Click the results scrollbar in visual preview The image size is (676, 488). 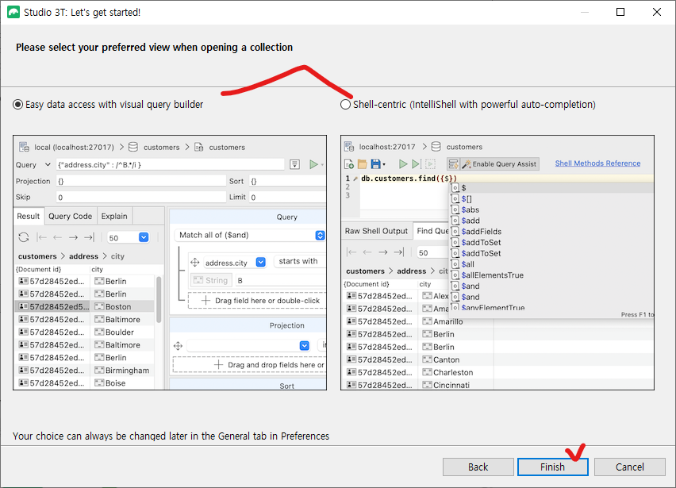159,299
